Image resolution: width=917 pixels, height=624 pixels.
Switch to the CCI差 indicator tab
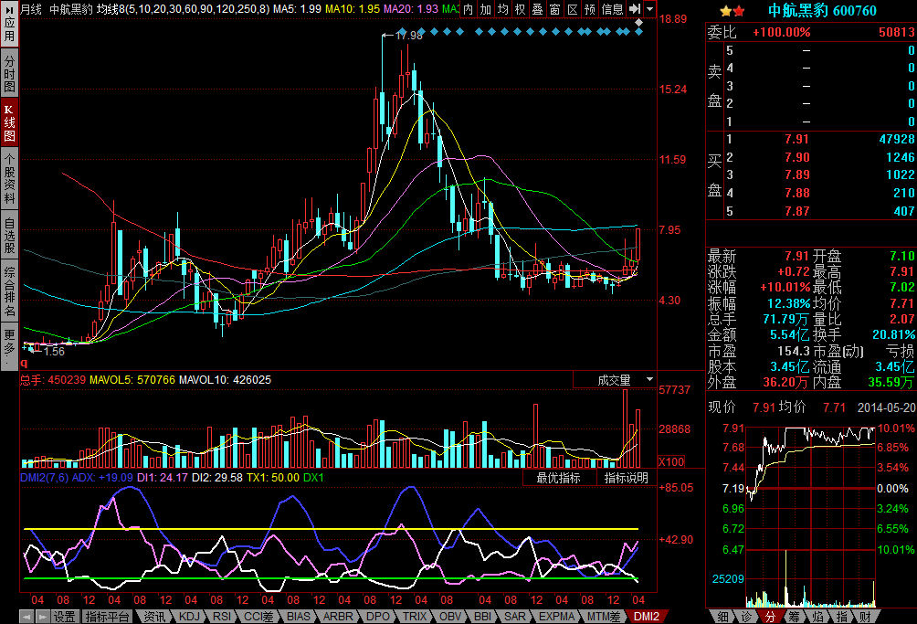[x=258, y=617]
